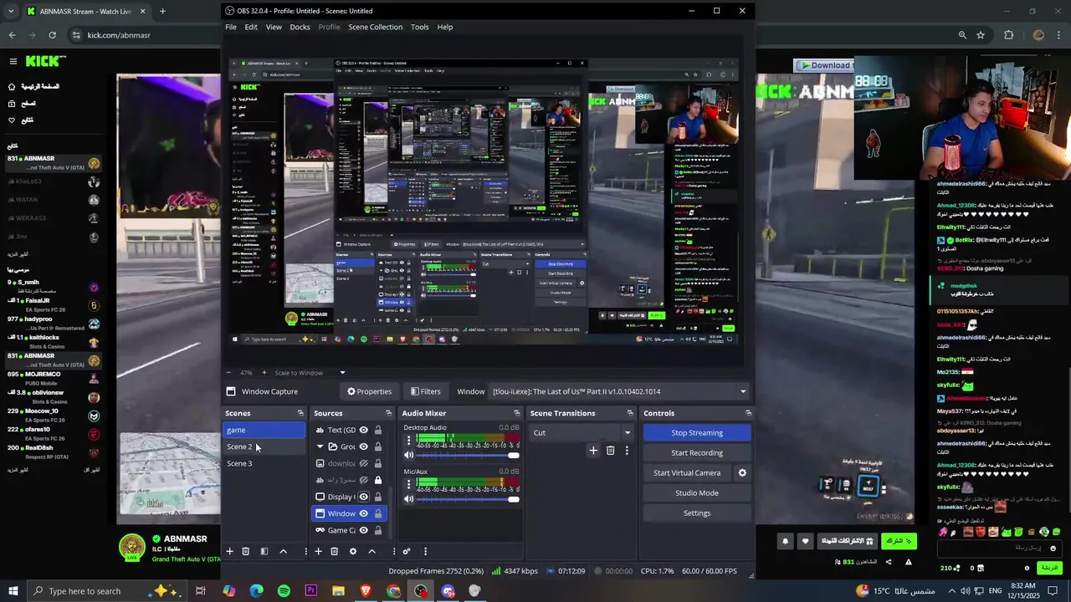Open the Scale to Window preview dropdown
The width and height of the screenshot is (1071, 602).
311,373
